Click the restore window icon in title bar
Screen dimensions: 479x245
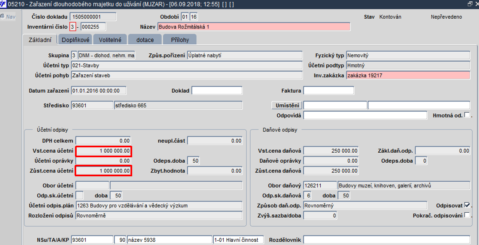(x=470, y=4)
